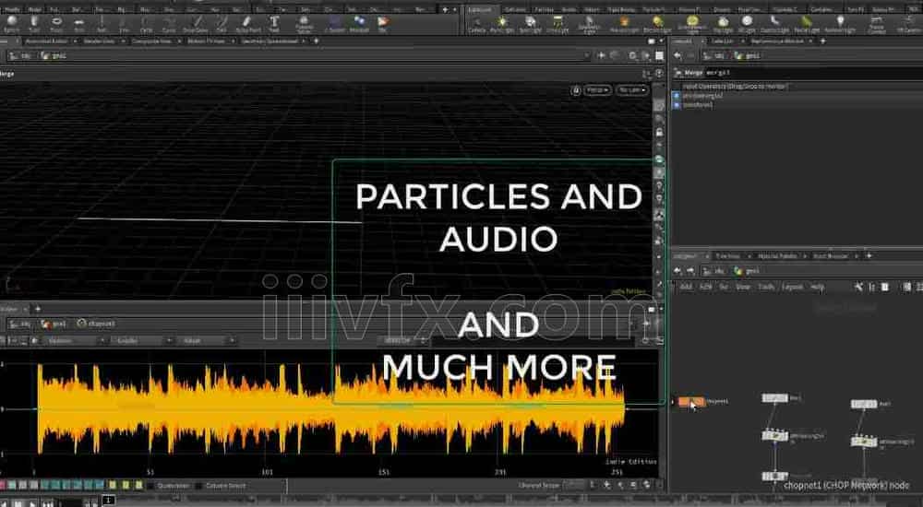Select the chopnet1 node in network
Viewport: 923px width, 507px height.
[x=691, y=402]
